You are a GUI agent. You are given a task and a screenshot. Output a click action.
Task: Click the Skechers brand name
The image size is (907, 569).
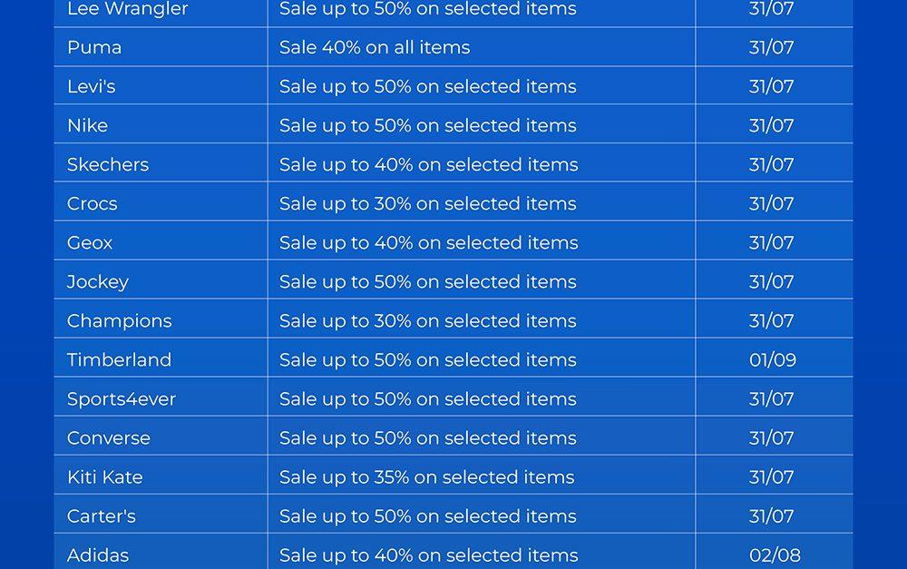pos(108,164)
